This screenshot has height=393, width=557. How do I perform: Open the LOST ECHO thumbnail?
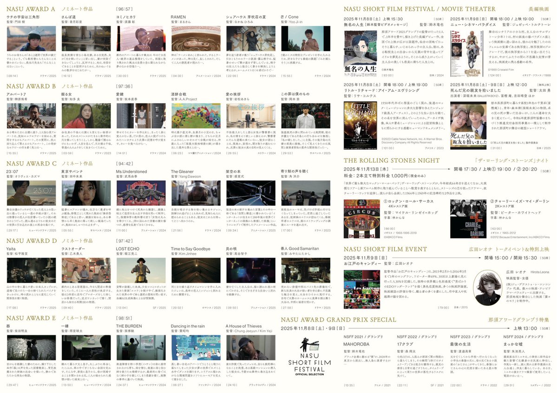click(x=141, y=270)
